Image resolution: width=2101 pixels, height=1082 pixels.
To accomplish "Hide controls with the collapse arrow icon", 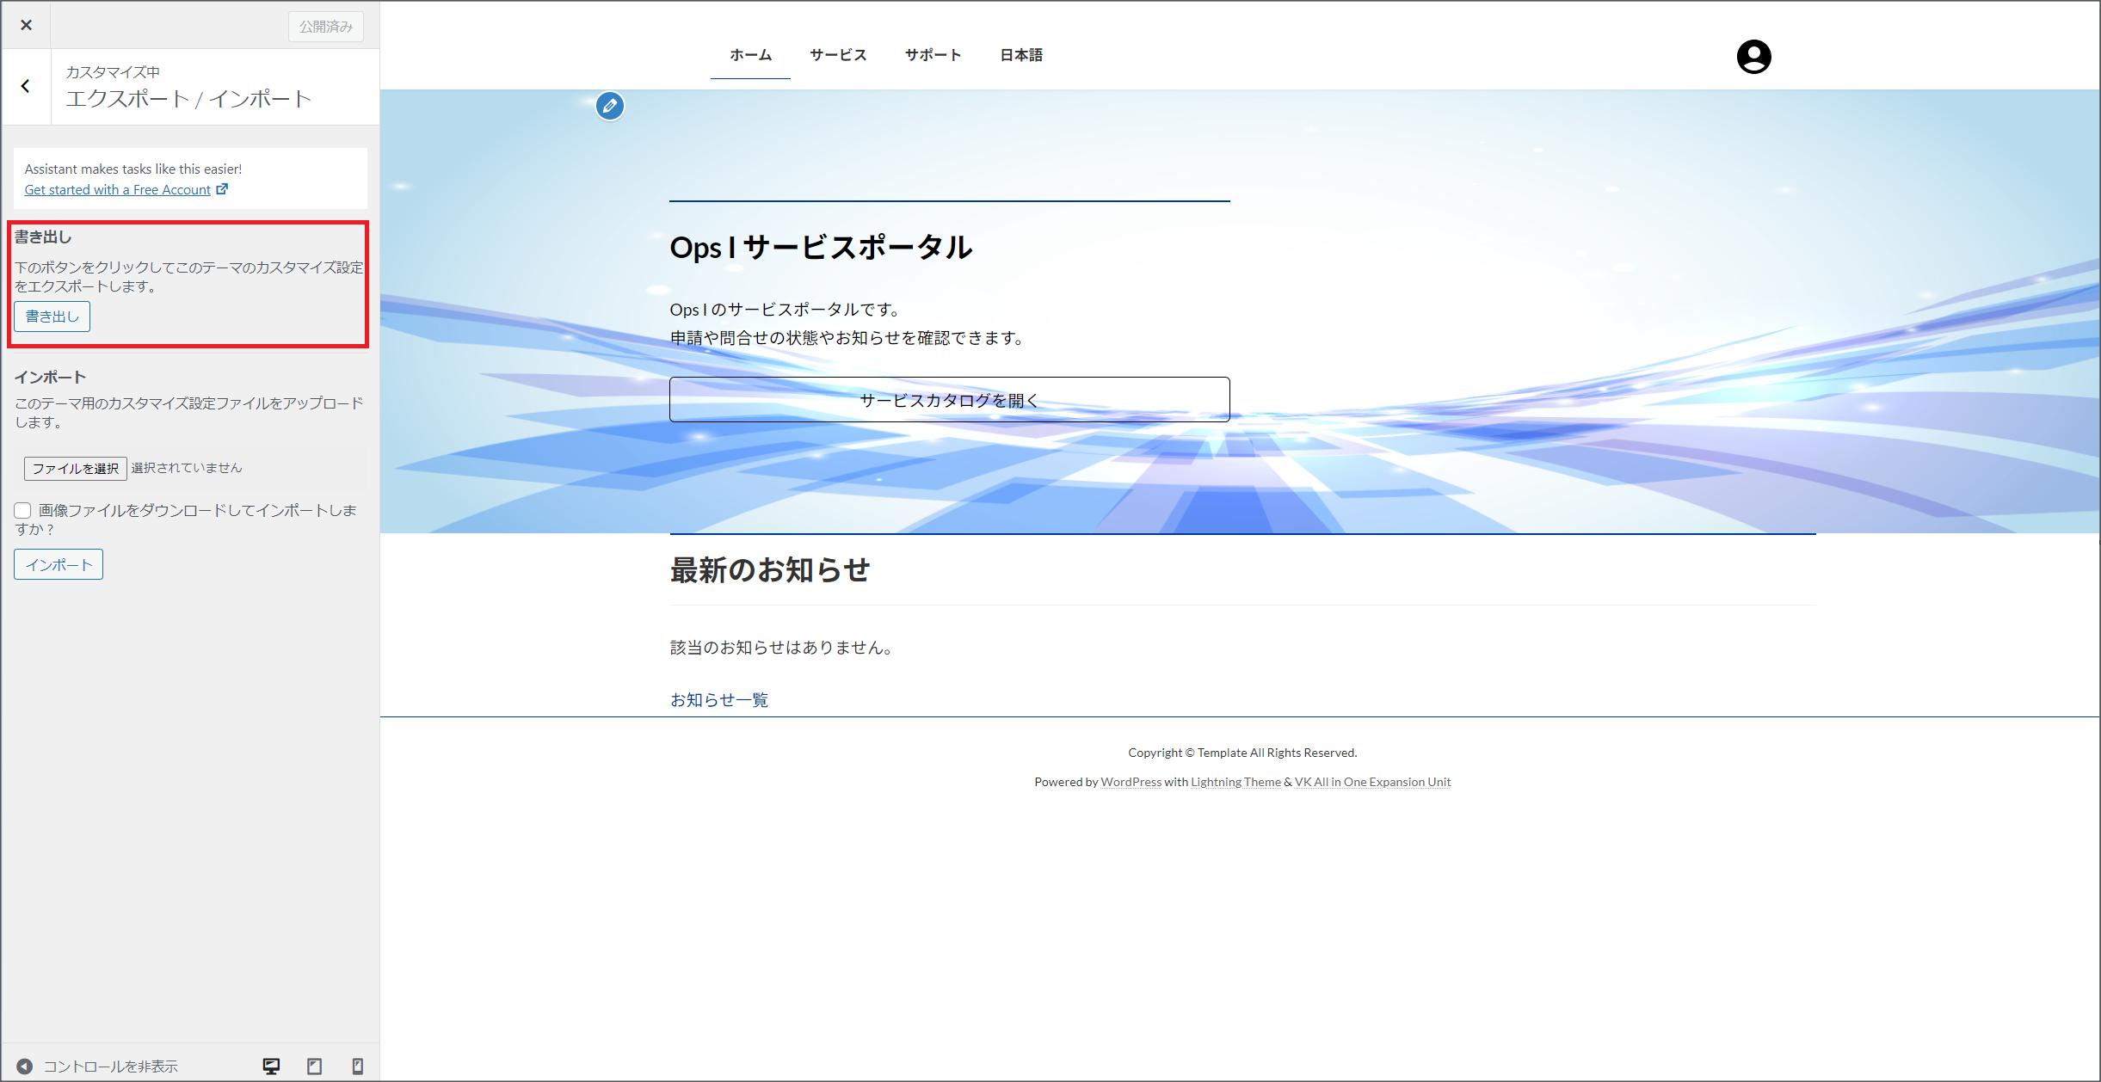I will pos(25,1067).
